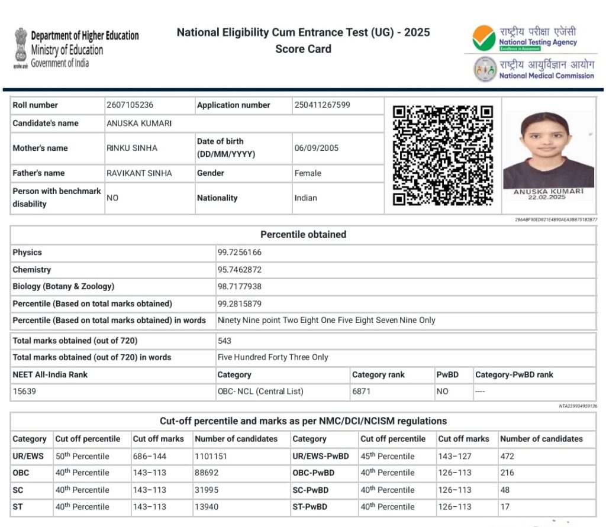Click the Department of Higher Education heading
The width and height of the screenshot is (606, 527).
(x=85, y=36)
